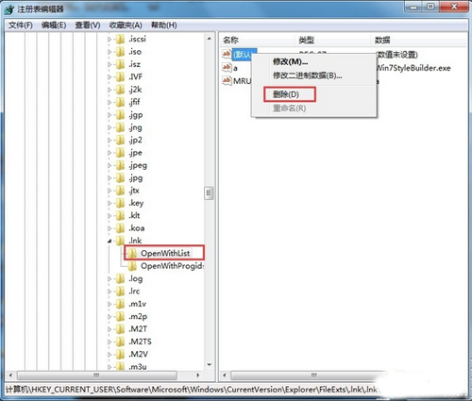The width and height of the screenshot is (472, 401).
Task: Click the Registry Editor icon in title bar
Action: (9, 9)
